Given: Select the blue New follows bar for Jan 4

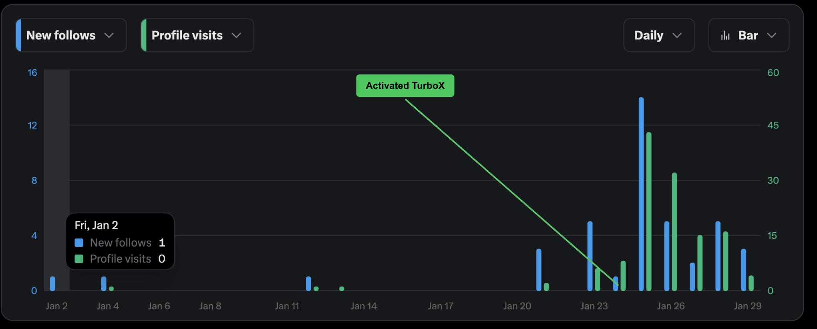Looking at the screenshot, I should click(x=104, y=283).
